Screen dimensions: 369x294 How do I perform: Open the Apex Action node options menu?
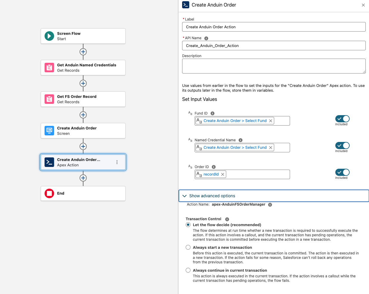click(117, 162)
